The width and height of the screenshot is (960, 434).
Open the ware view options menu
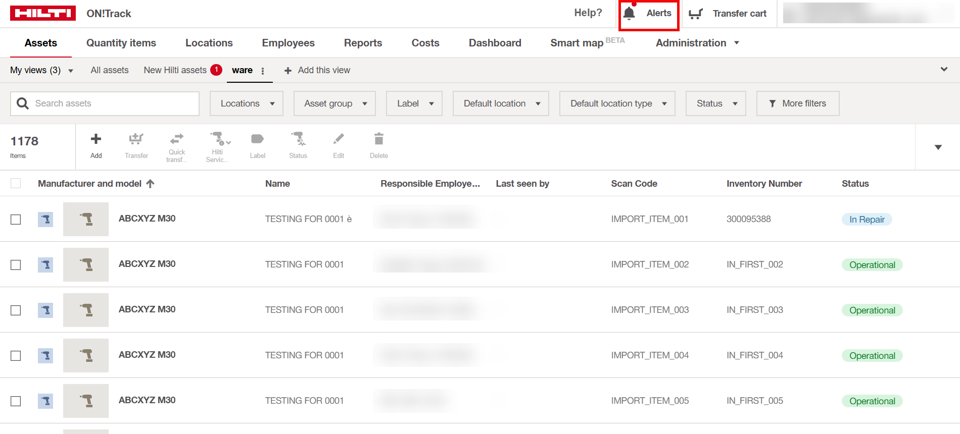263,71
